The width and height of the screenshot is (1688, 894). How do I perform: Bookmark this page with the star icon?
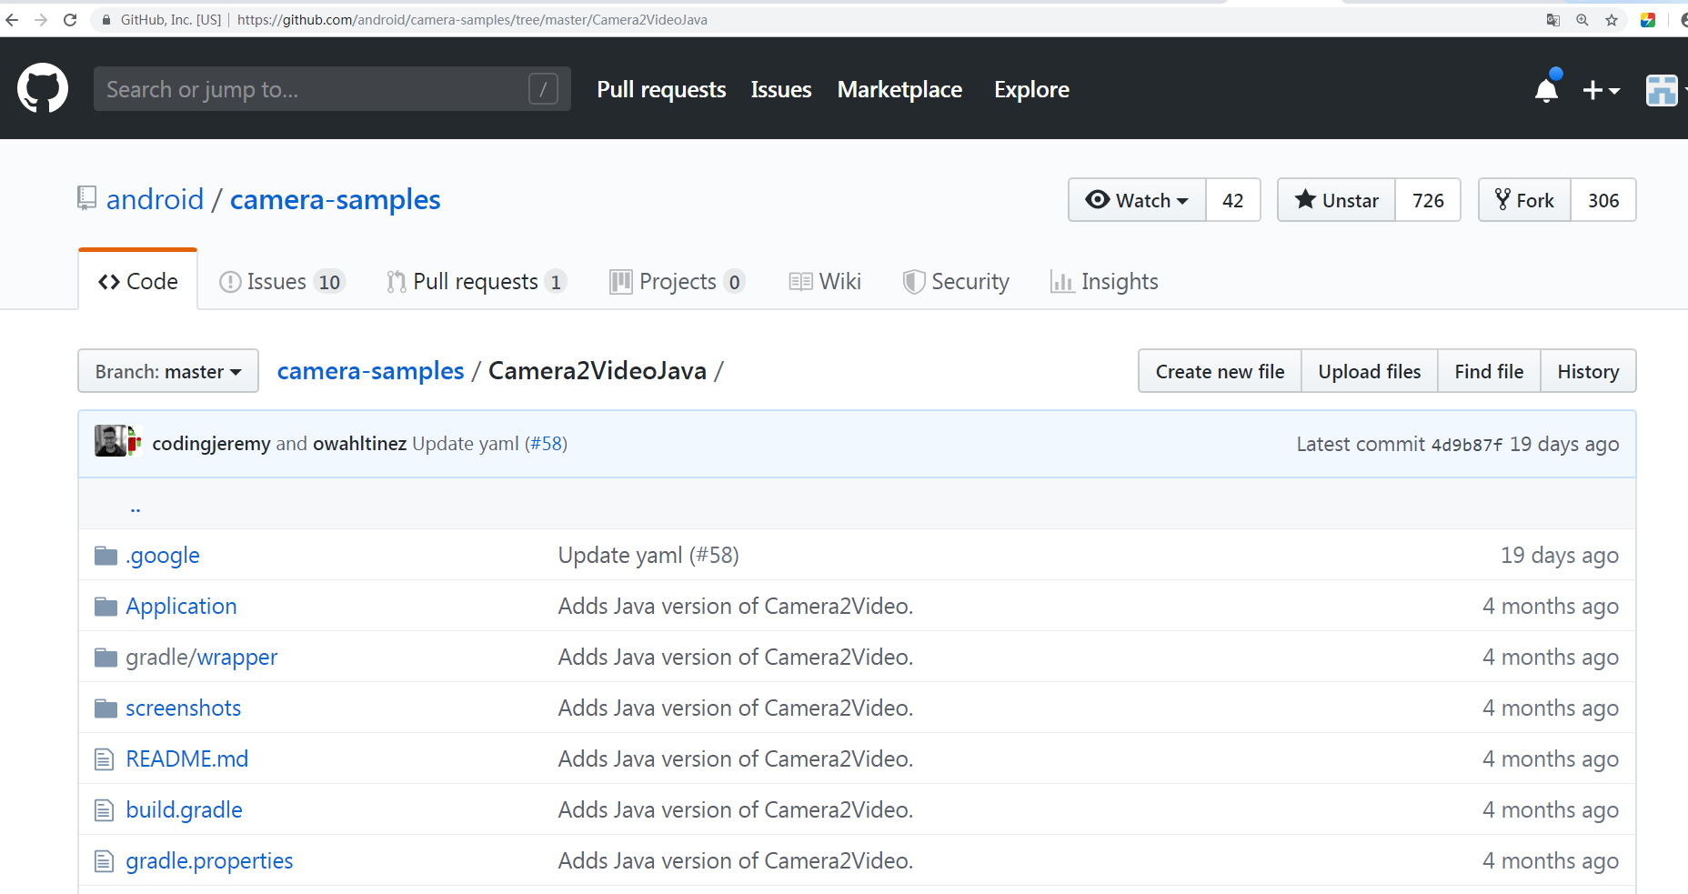click(x=1612, y=20)
